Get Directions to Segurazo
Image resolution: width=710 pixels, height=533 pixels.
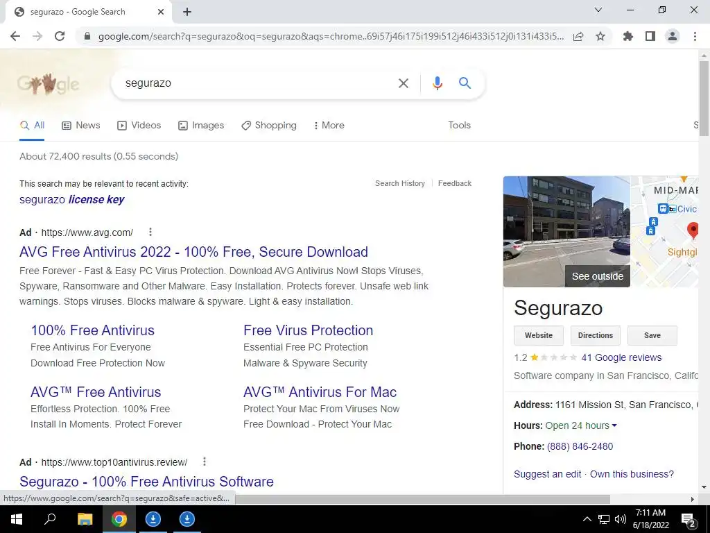coord(595,335)
